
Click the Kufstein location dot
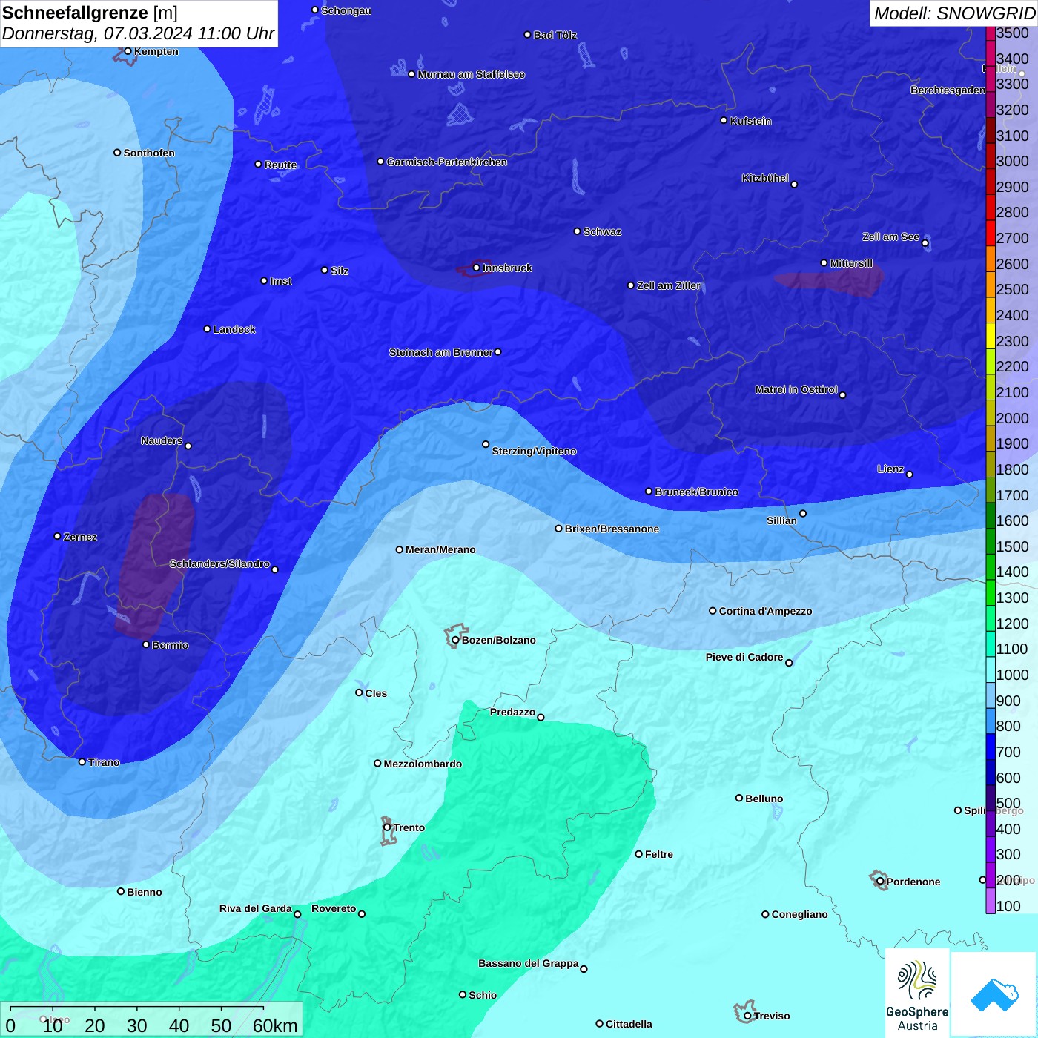tap(724, 120)
